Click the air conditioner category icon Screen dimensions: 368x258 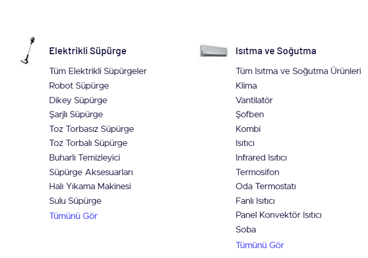click(x=214, y=51)
